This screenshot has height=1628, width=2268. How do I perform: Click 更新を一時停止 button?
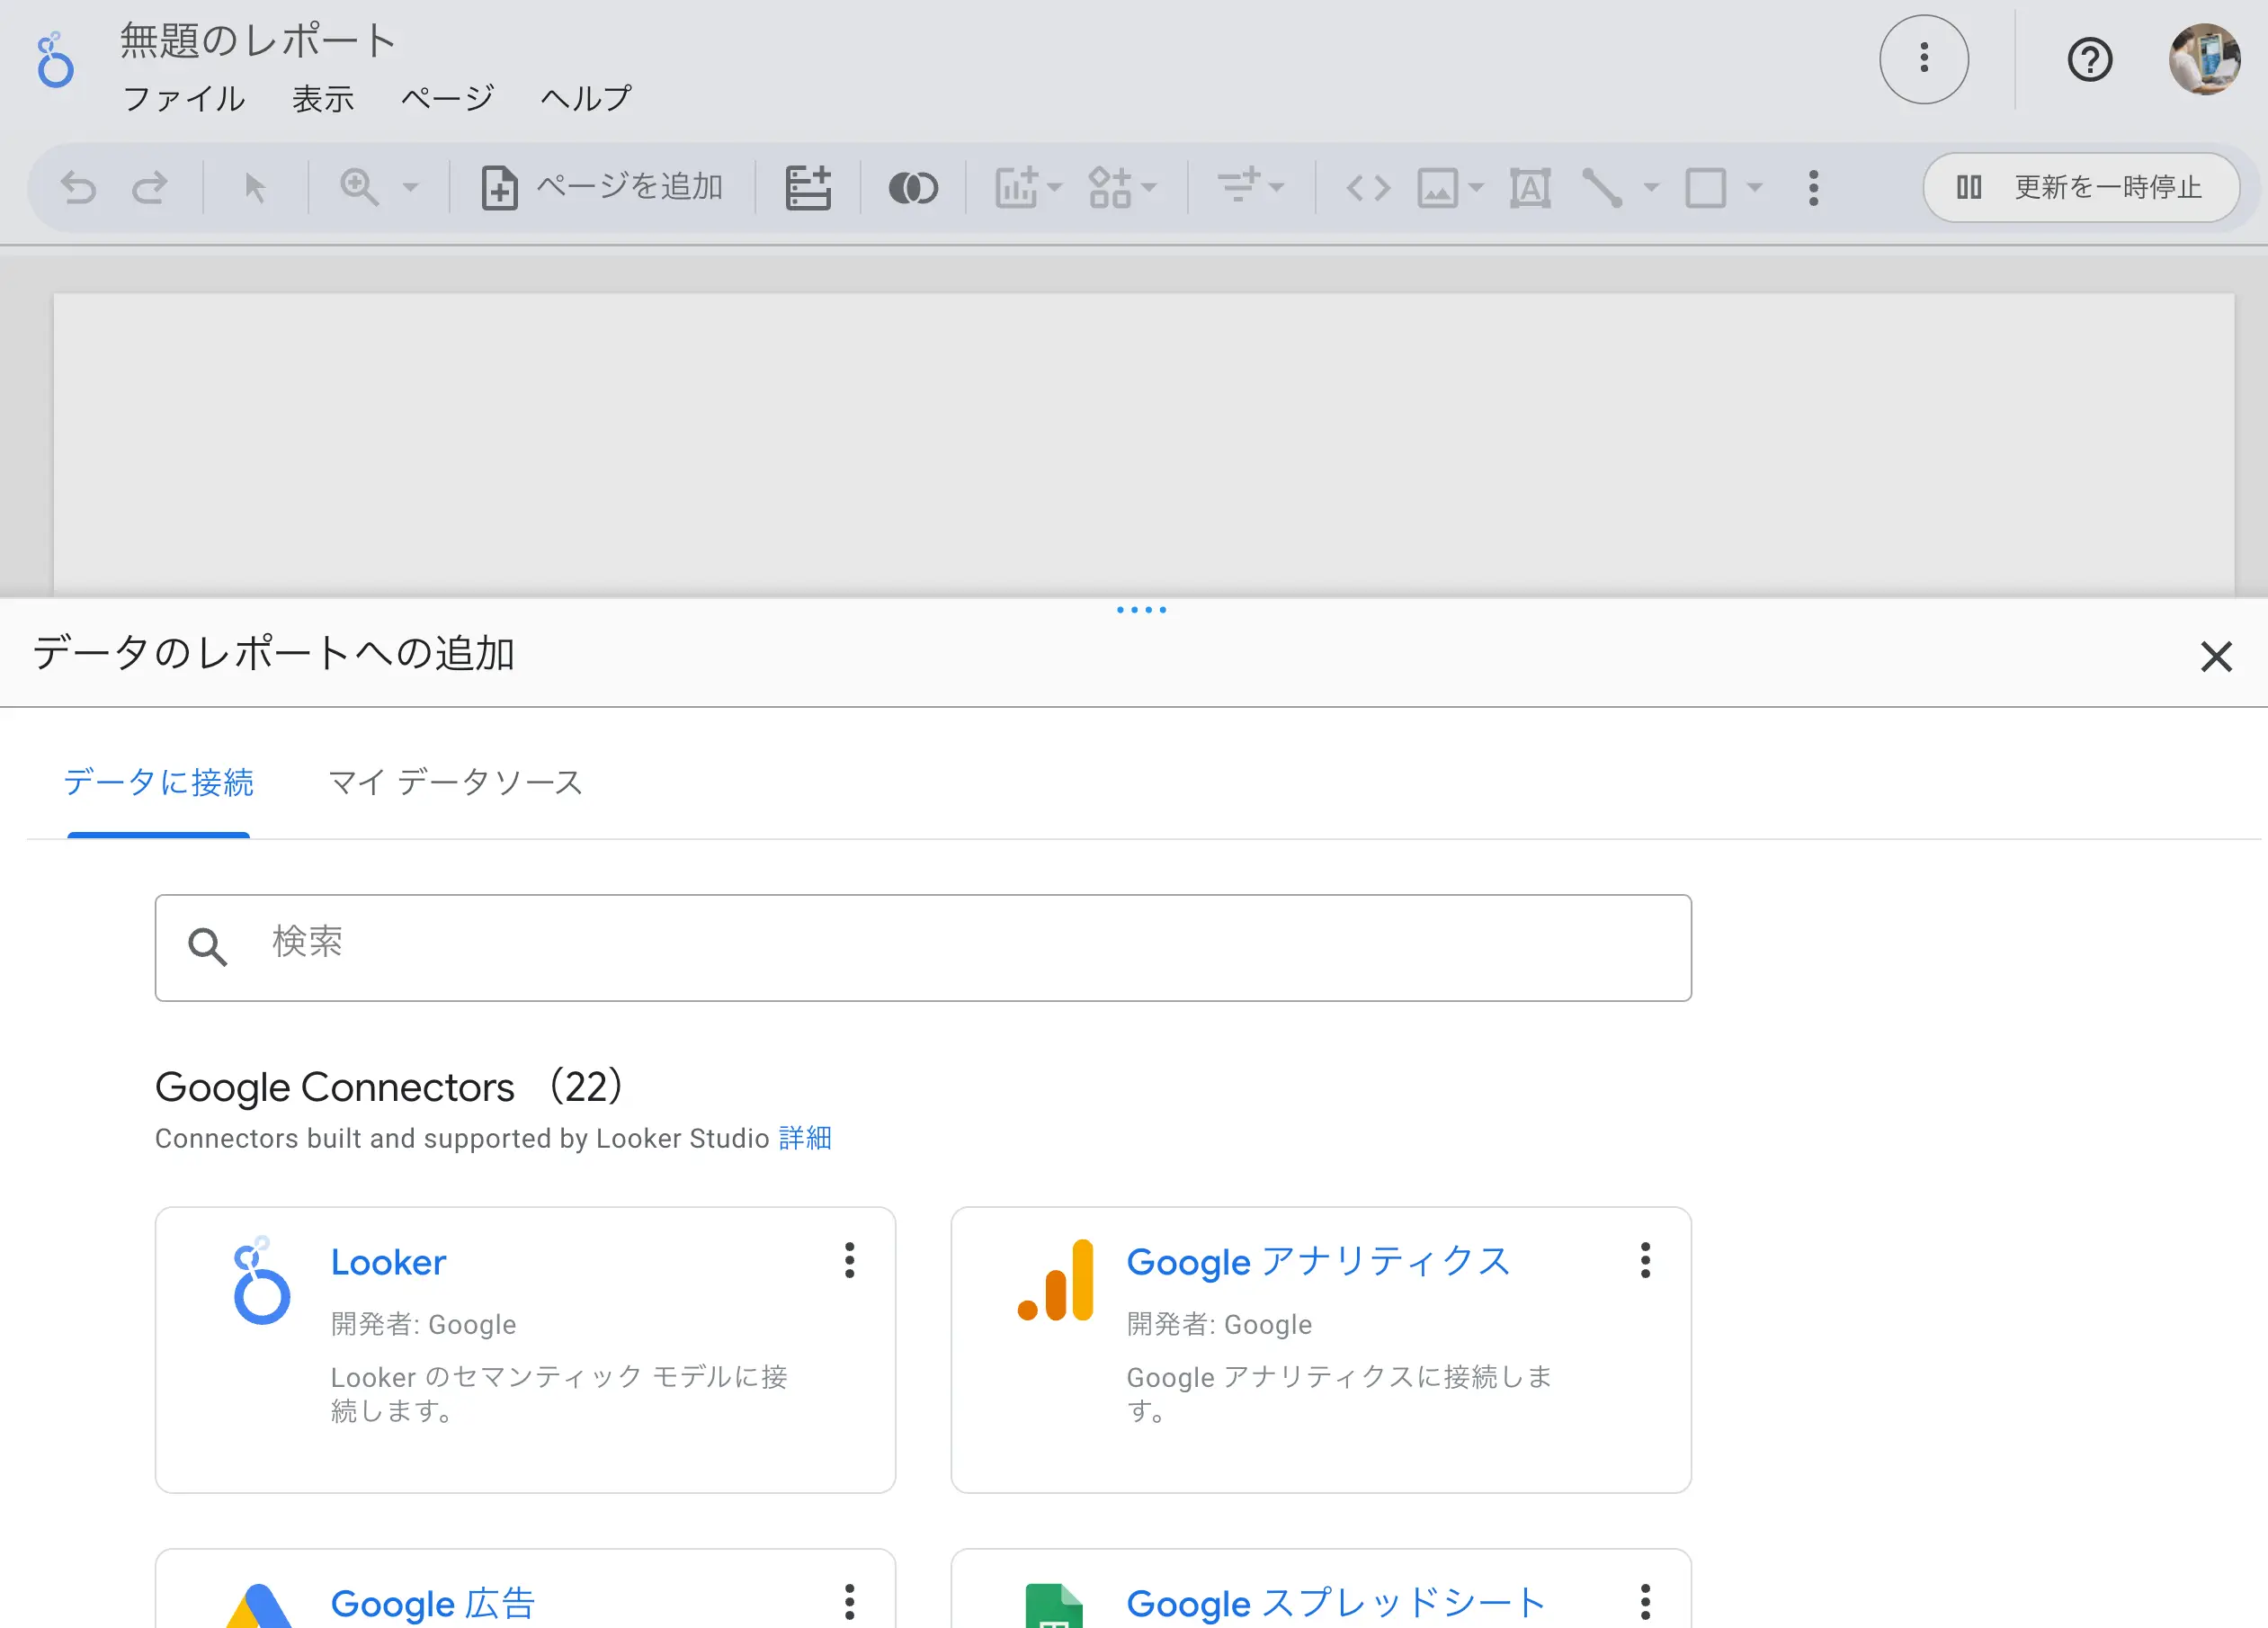coord(2081,187)
